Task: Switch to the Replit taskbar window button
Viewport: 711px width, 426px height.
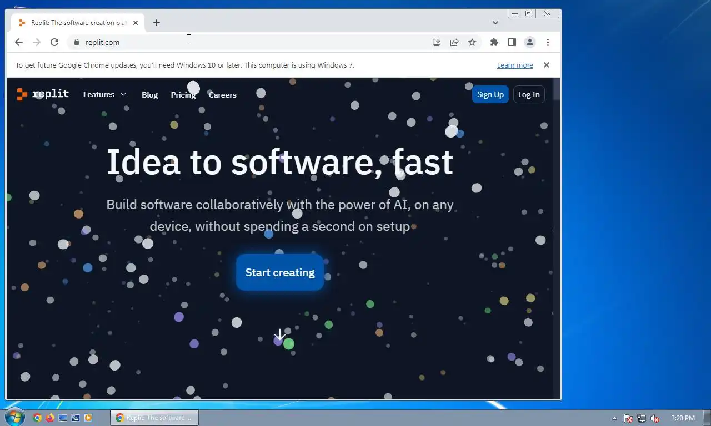Action: (154, 418)
